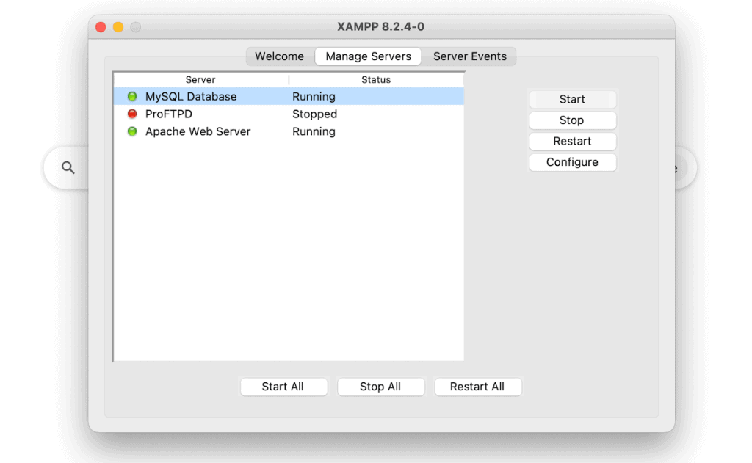The width and height of the screenshot is (752, 463).
Task: Restart the selected server
Action: [x=572, y=142]
